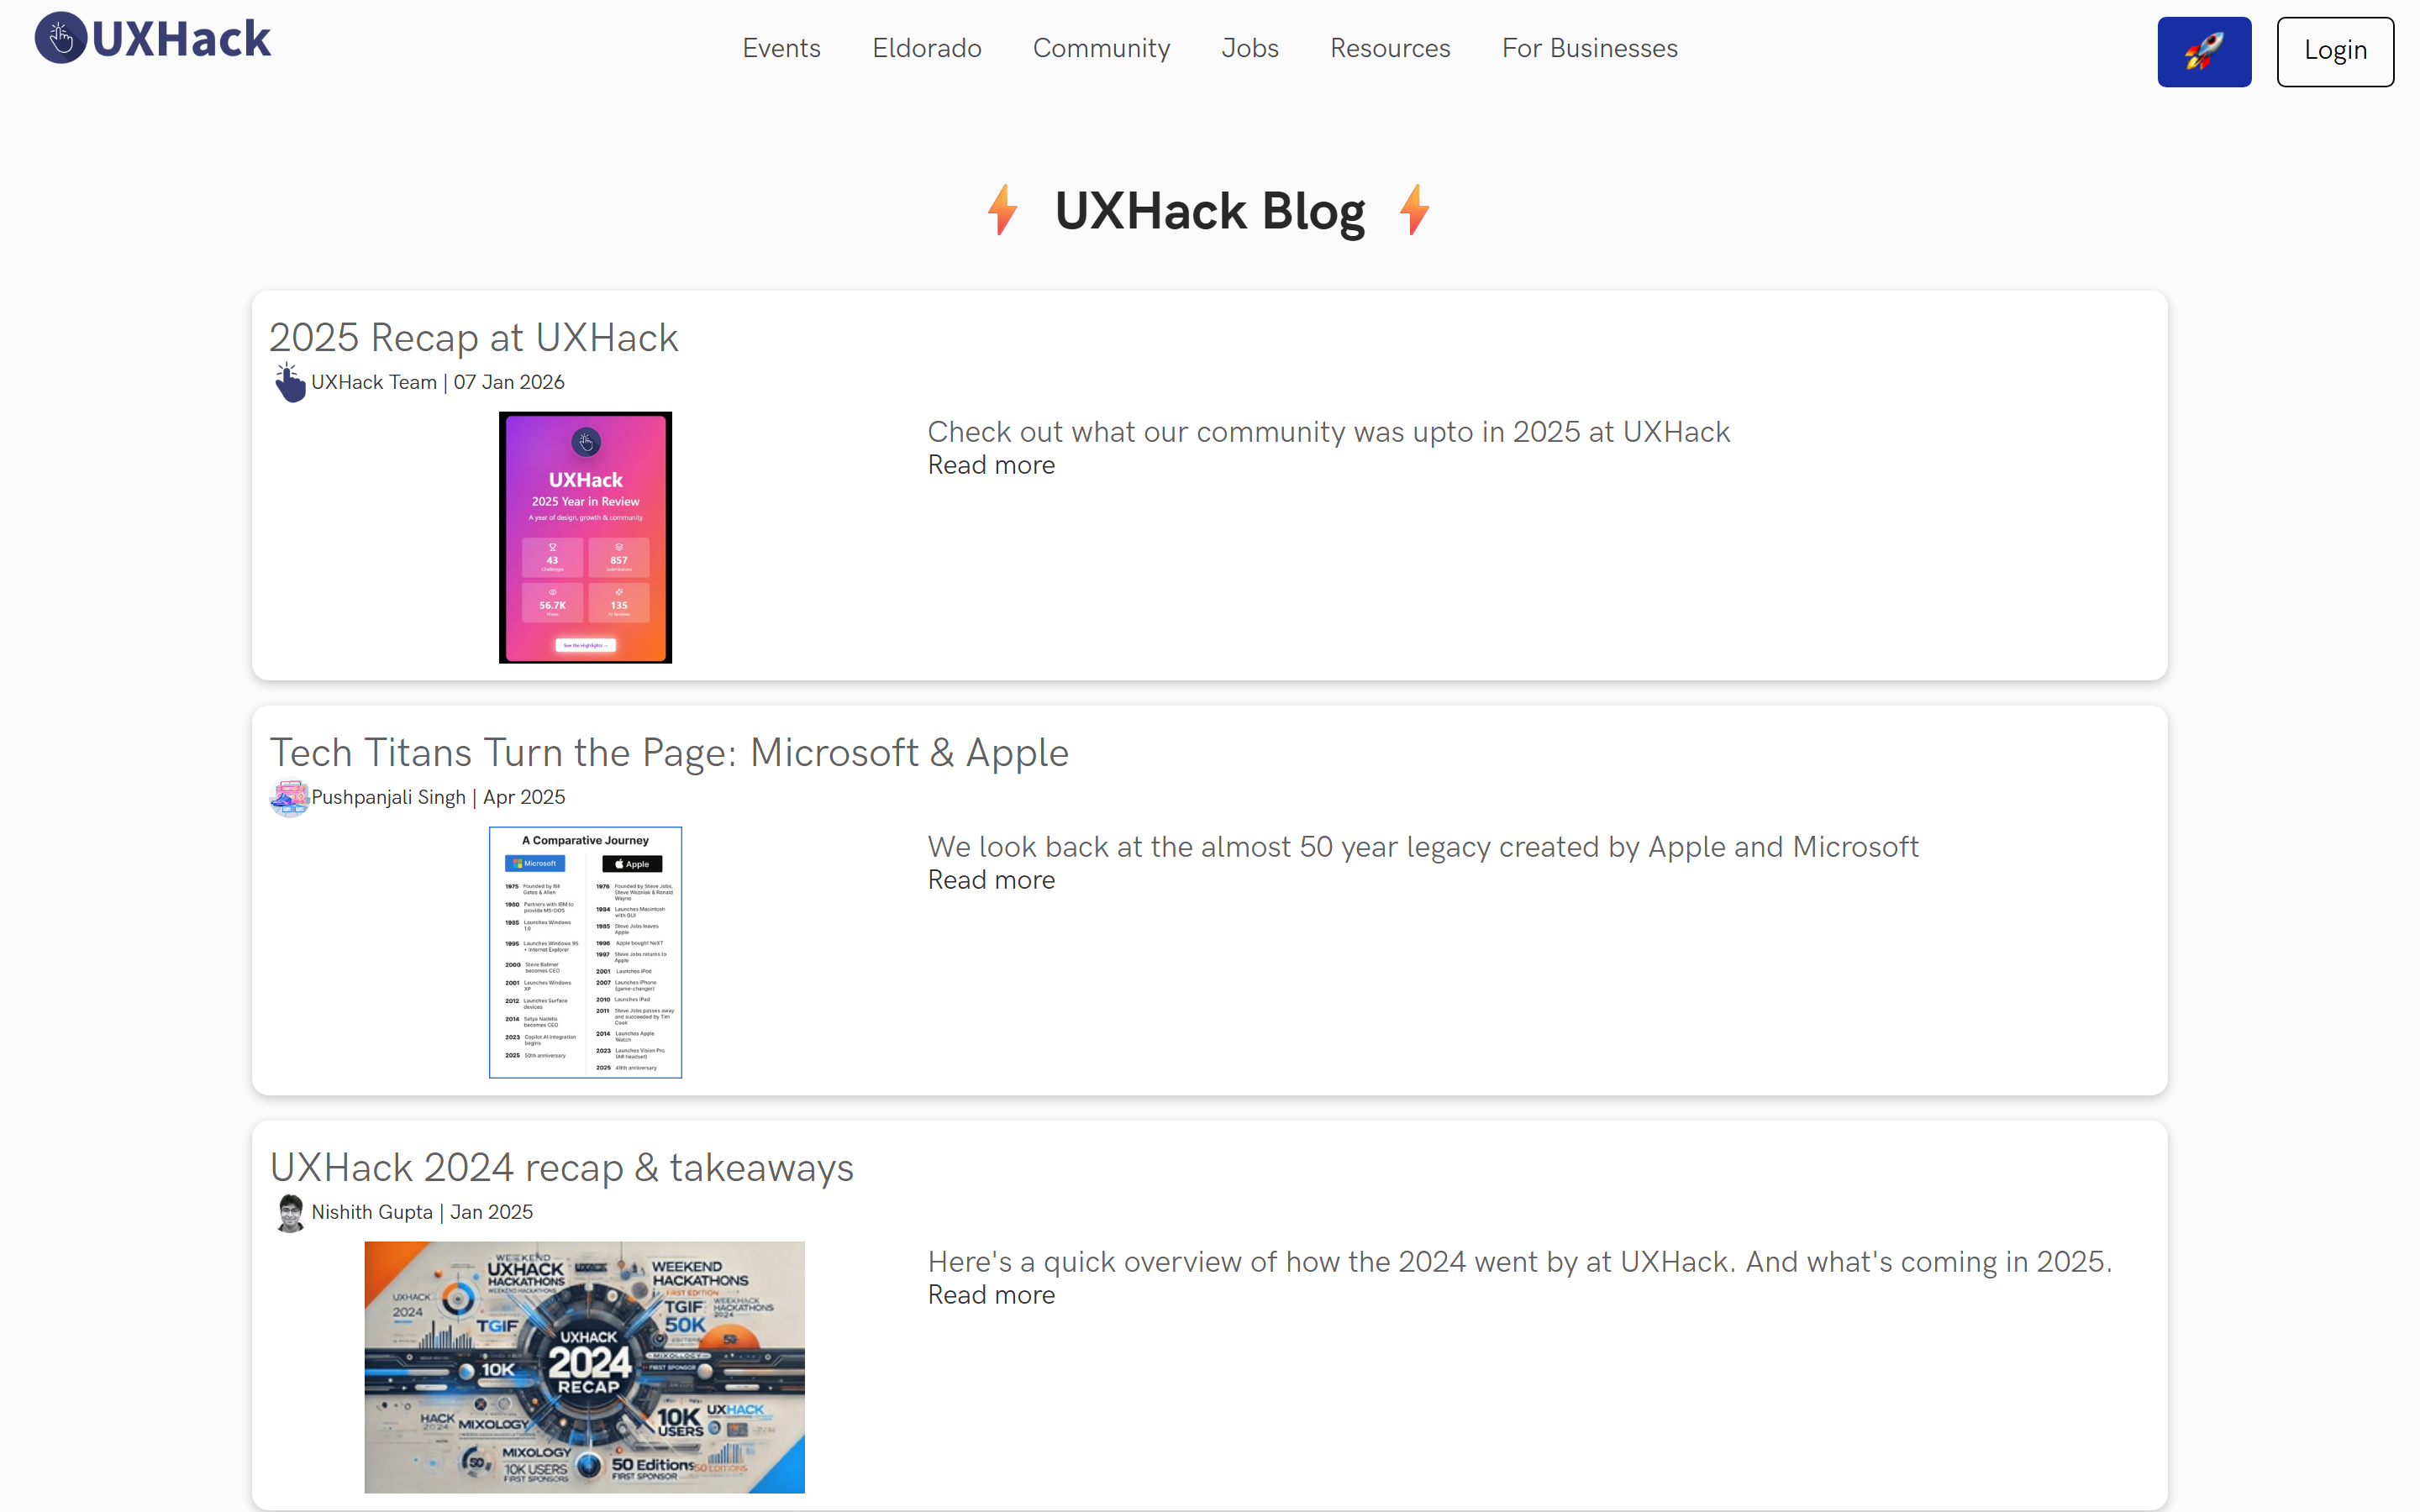Read more on the 2024 recap post
The image size is (2420, 1512).
point(991,1295)
